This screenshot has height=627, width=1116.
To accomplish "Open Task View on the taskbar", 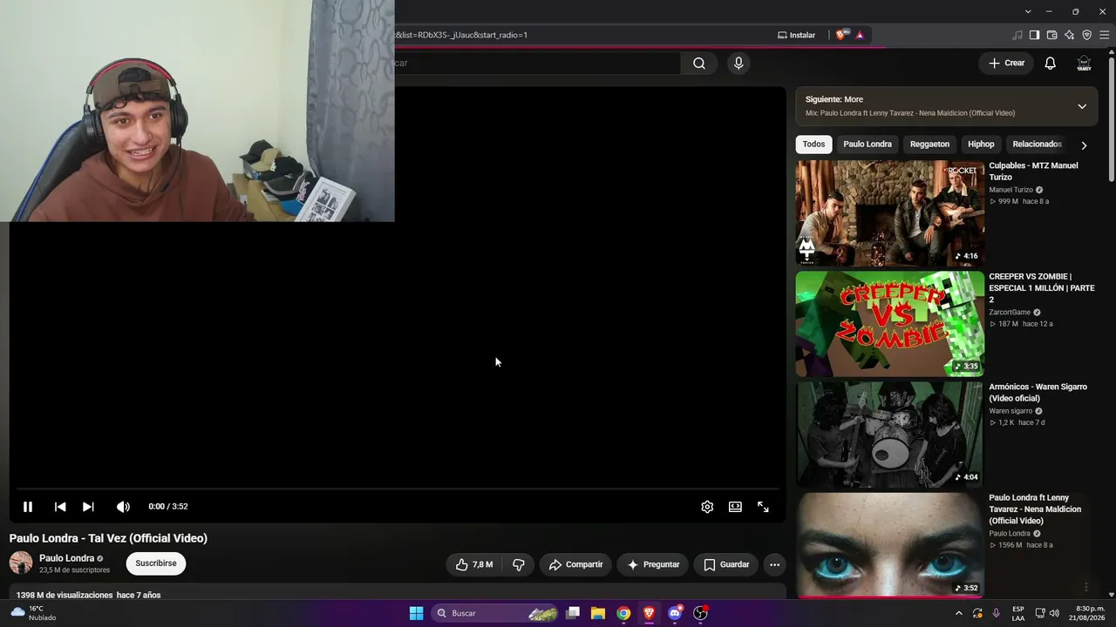I will (573, 613).
